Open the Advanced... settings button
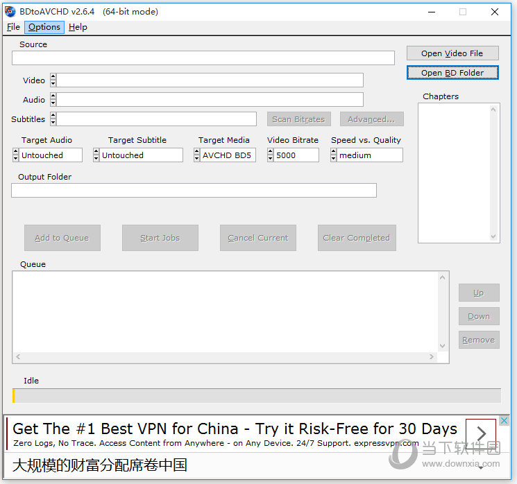The width and height of the screenshot is (517, 484). pyautogui.click(x=371, y=119)
